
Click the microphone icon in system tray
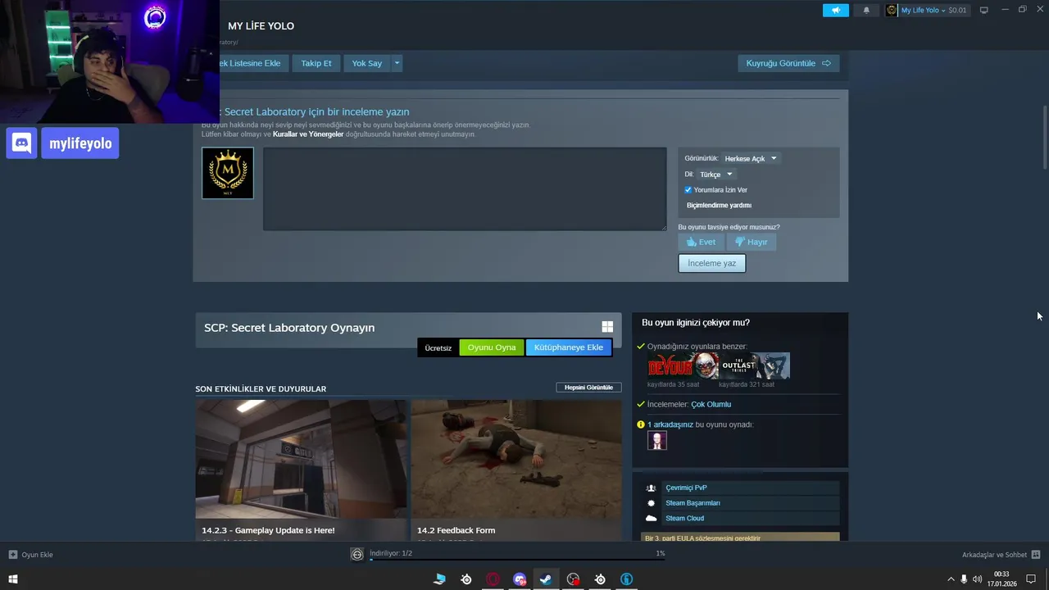[964, 579]
